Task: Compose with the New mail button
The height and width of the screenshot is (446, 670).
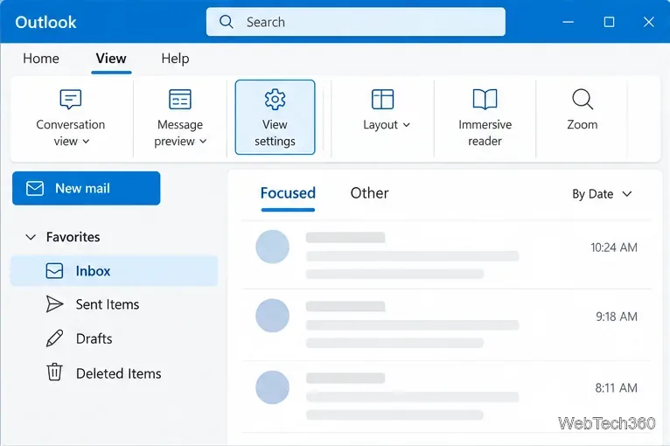Action: coord(87,188)
